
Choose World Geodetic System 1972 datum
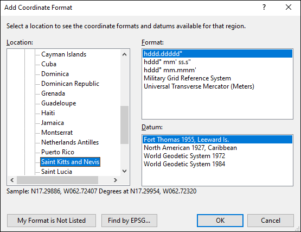pos(217,156)
